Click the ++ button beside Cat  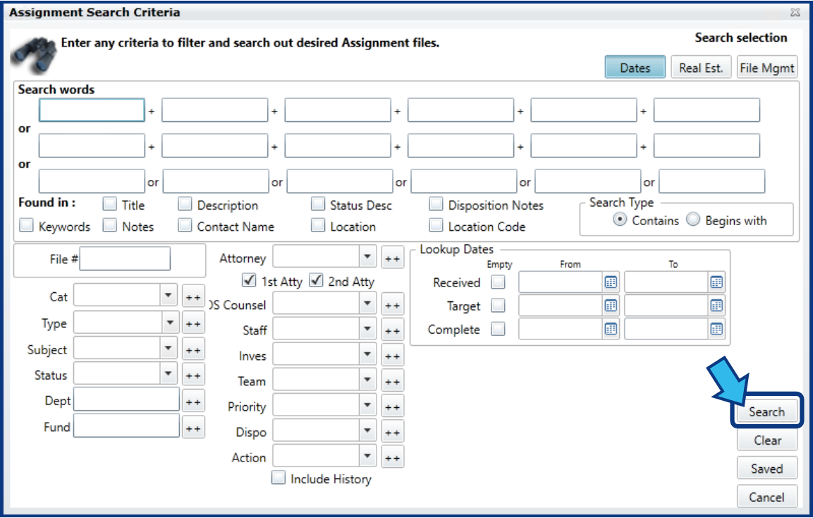(x=193, y=296)
